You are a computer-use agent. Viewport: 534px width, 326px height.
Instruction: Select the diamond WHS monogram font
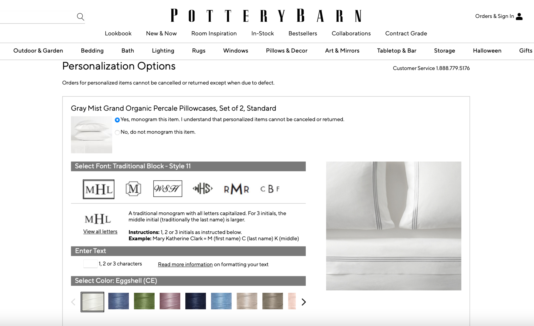coord(203,189)
